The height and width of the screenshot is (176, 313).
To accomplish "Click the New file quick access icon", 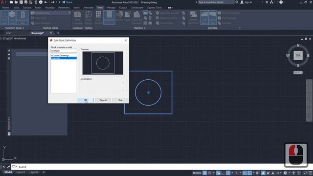I will [11, 2].
